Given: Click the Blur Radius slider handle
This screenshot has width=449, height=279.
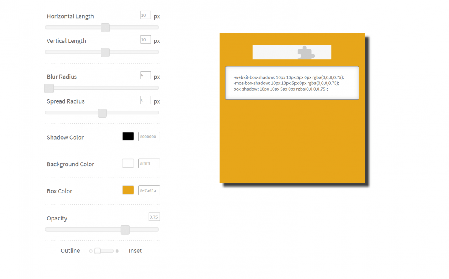Looking at the screenshot, I should [x=49, y=88].
